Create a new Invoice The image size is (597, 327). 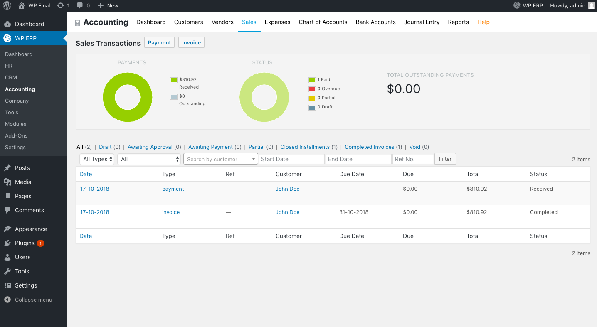click(x=191, y=42)
